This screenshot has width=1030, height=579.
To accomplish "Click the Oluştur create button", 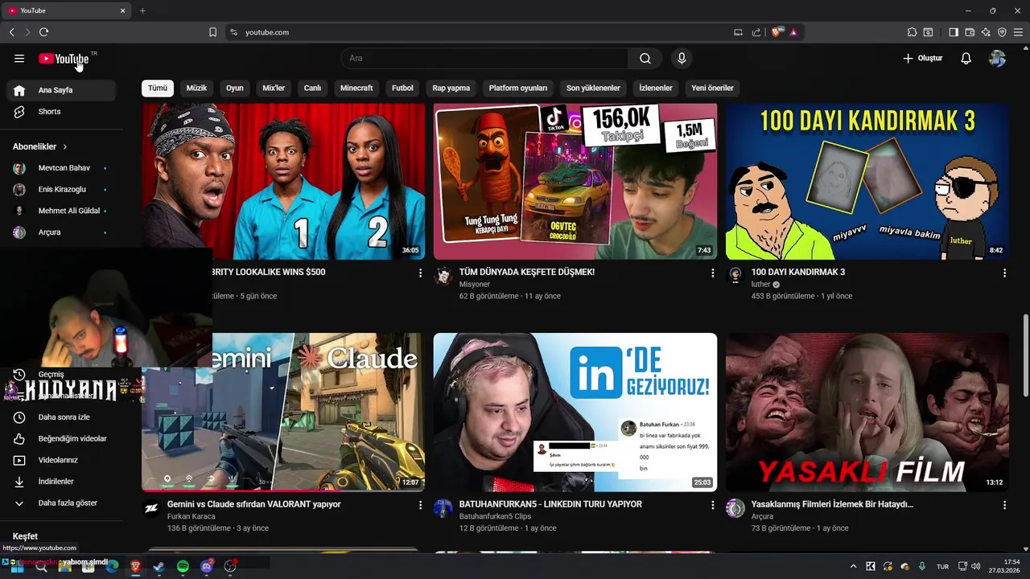I will [x=923, y=58].
